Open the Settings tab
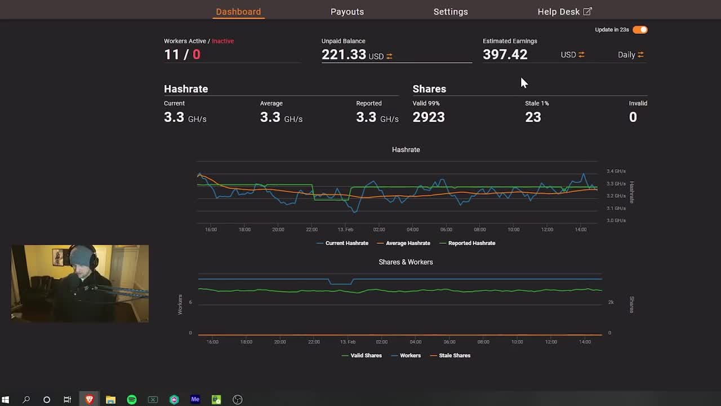Viewport: 721px width, 406px height. coord(451,11)
